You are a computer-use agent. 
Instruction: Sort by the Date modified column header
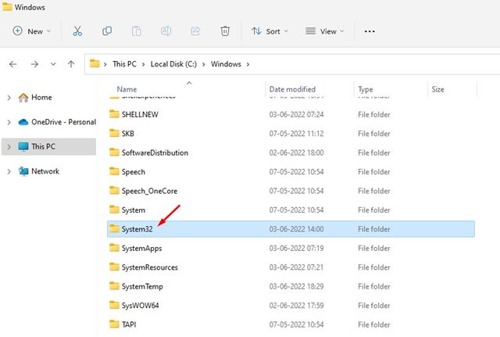pos(292,90)
